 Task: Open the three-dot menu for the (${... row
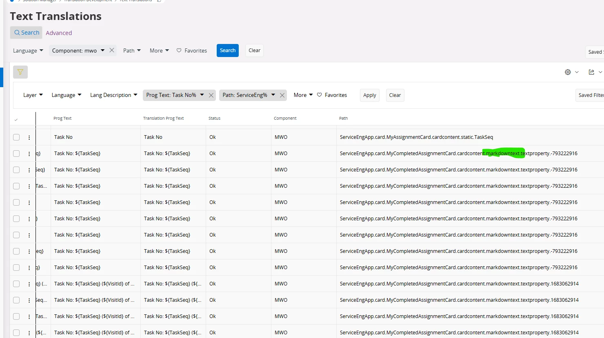[29, 333]
